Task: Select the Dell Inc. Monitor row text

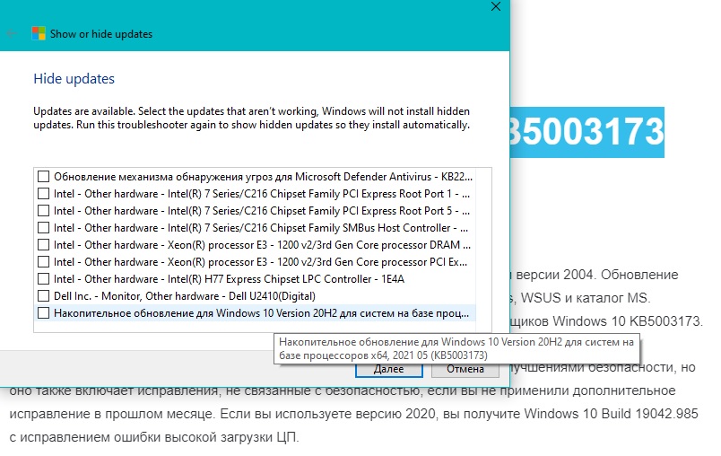Action: pyautogui.click(x=185, y=296)
